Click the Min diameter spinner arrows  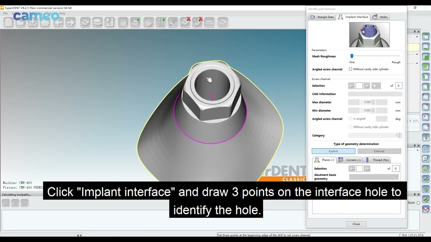click(373, 111)
